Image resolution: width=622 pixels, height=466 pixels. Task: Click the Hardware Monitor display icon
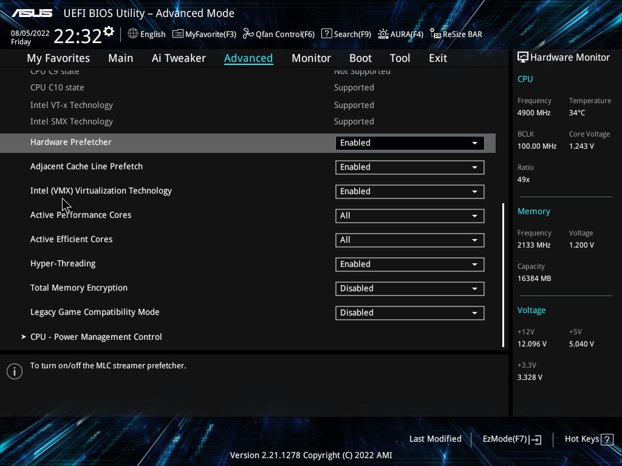523,57
